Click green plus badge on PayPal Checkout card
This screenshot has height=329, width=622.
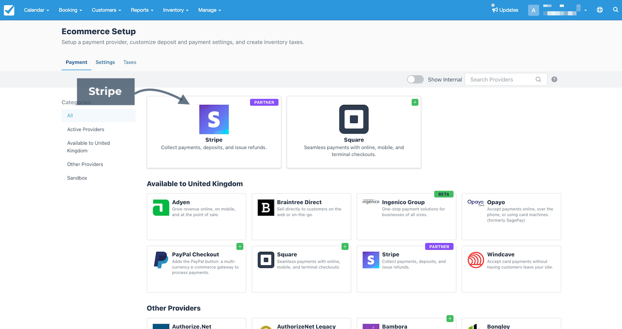240,247
